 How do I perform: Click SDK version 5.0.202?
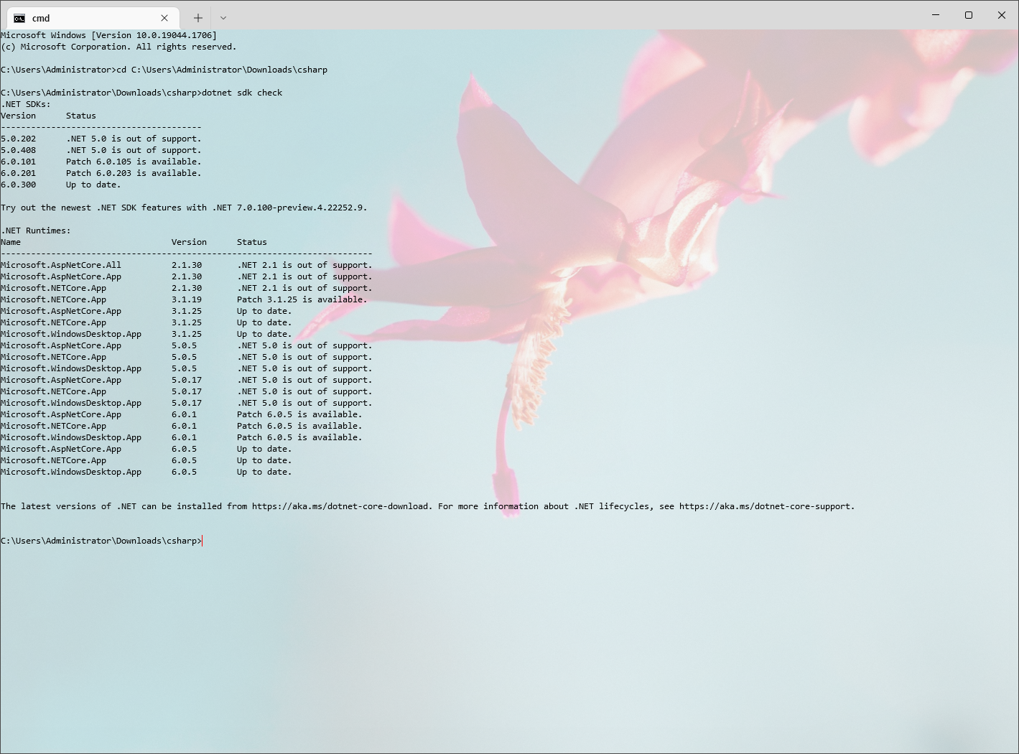19,139
